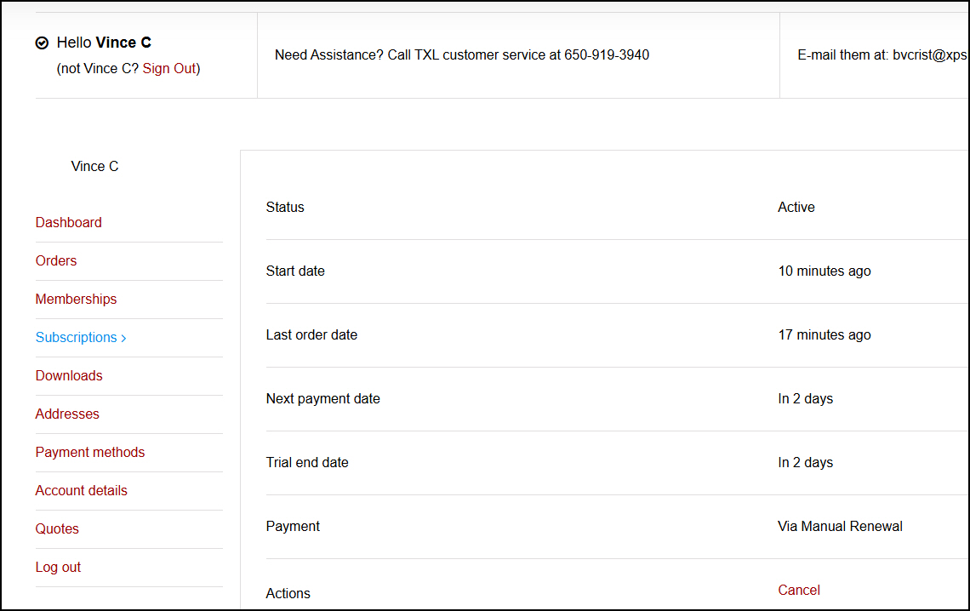Click the bold Vince C greeting name
970x611 pixels.
coord(123,43)
